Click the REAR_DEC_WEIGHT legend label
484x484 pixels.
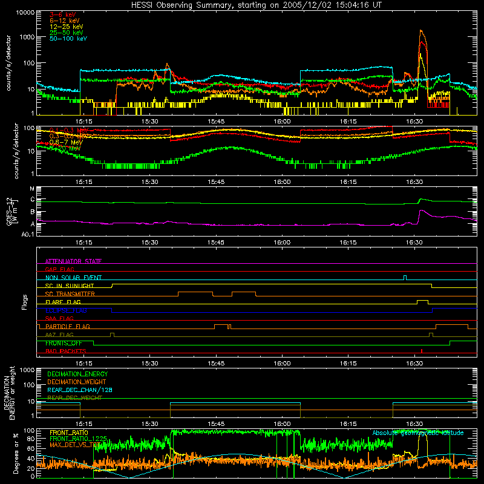pyautogui.click(x=74, y=398)
